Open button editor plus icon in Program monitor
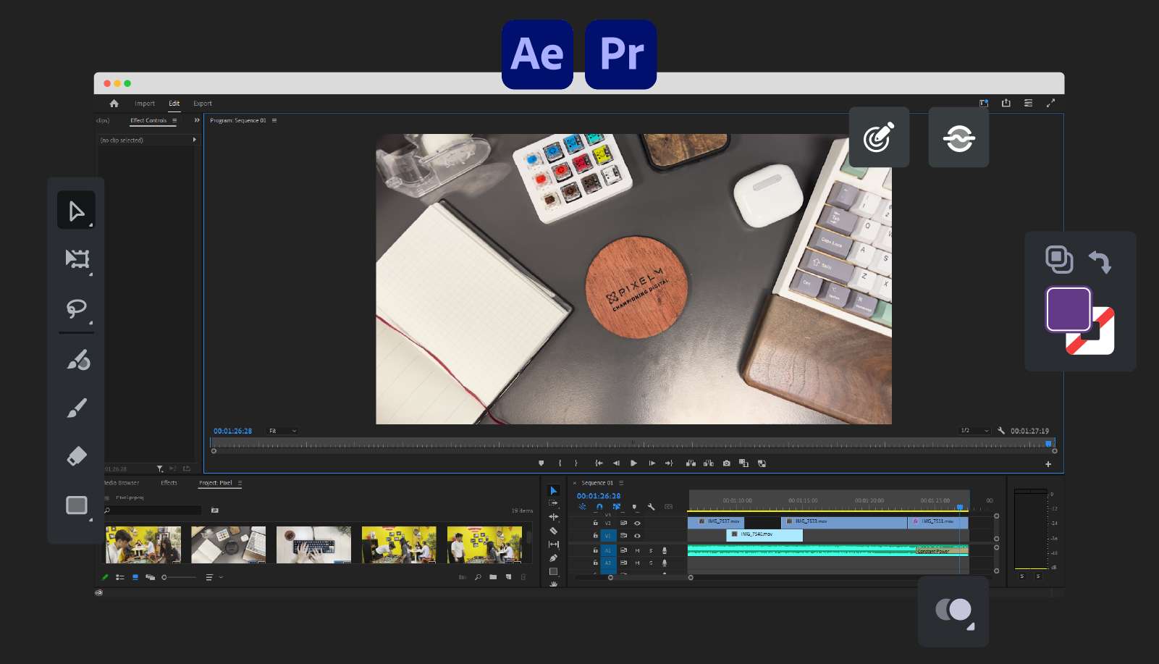1159x664 pixels. (1048, 464)
